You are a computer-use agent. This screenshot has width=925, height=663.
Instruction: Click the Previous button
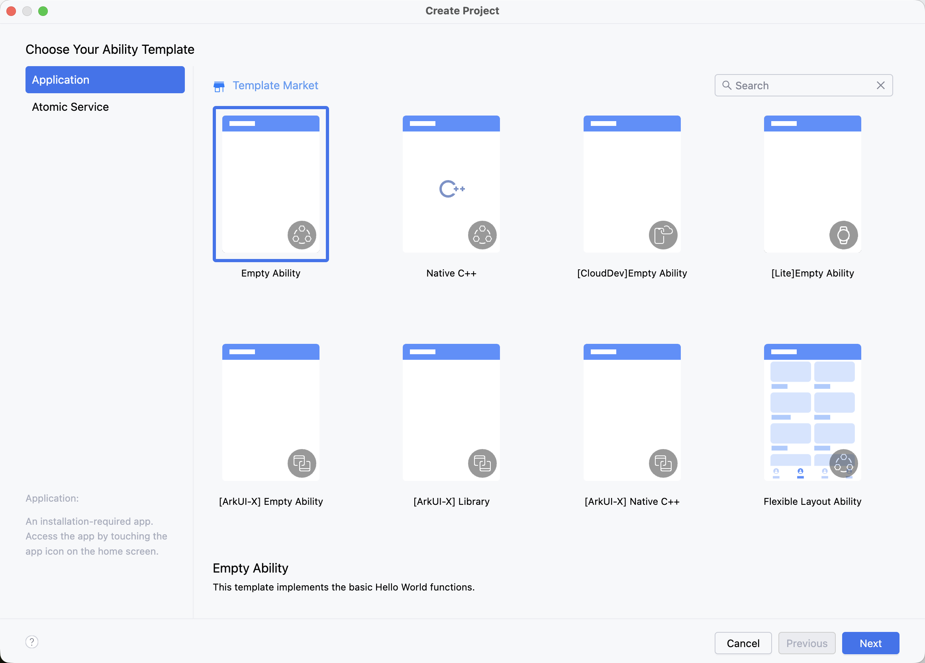point(806,643)
